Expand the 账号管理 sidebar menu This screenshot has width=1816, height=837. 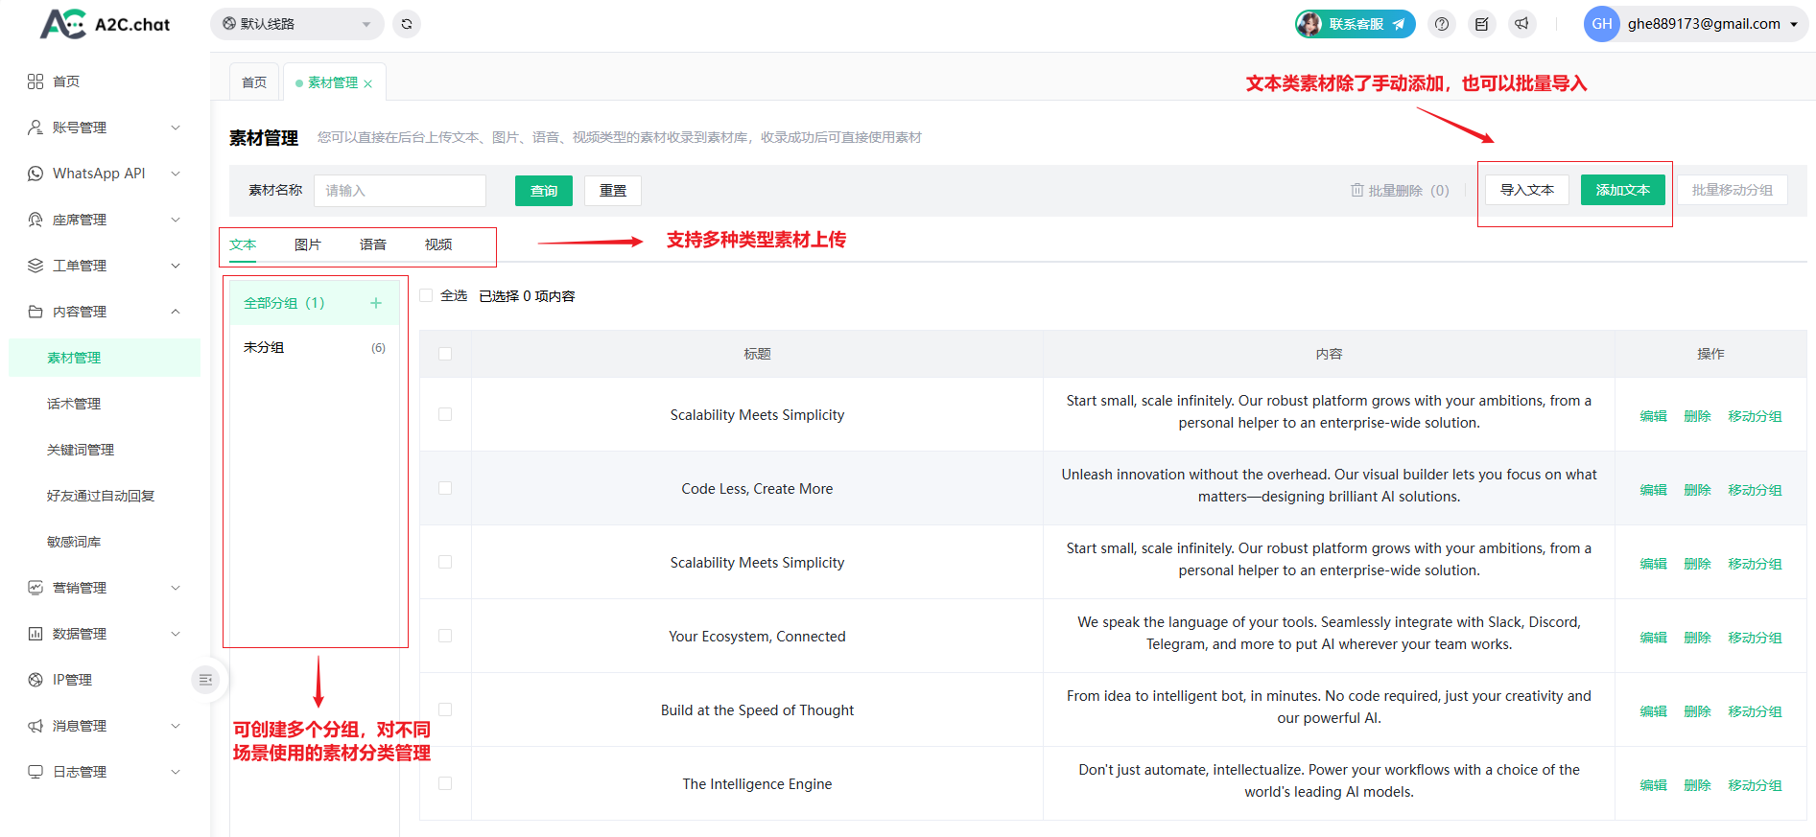(x=104, y=128)
